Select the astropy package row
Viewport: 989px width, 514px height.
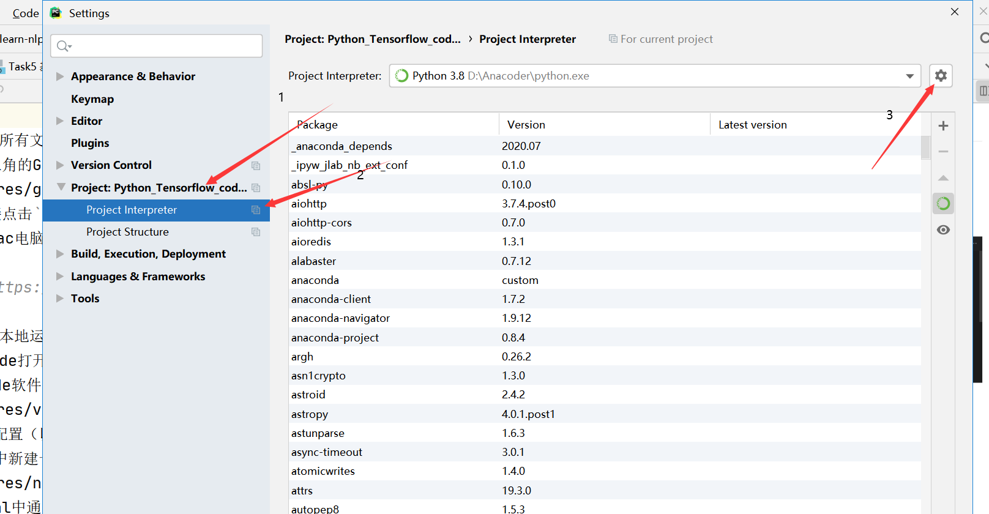tap(605, 414)
